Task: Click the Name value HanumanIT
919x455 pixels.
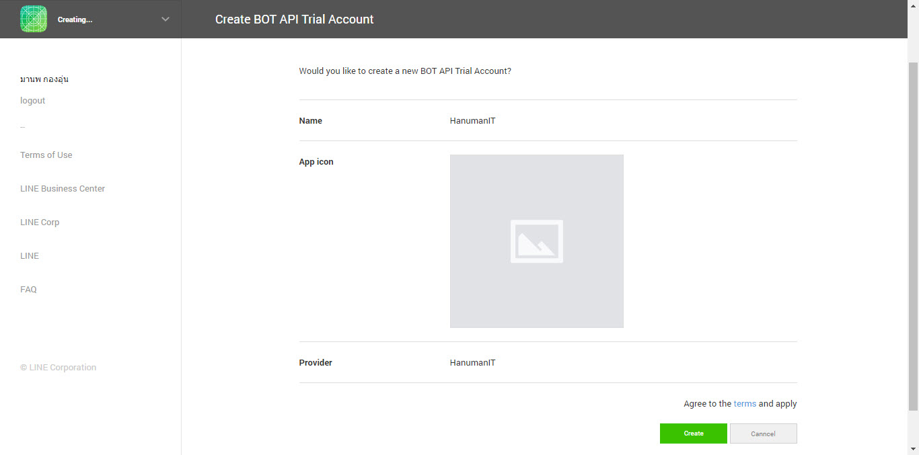Action: [473, 121]
